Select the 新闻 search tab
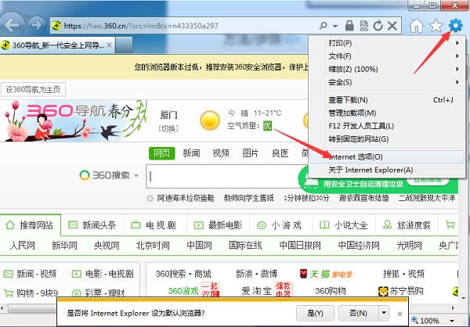Screen dimensions: 470x327 191,153
